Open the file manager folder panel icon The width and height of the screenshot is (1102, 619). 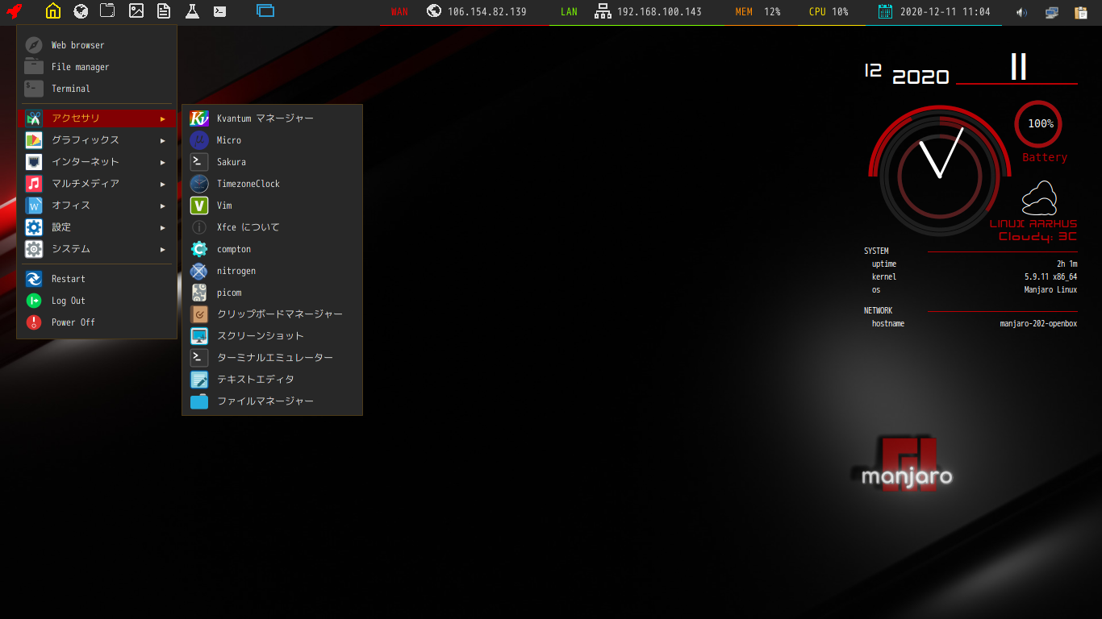107,11
